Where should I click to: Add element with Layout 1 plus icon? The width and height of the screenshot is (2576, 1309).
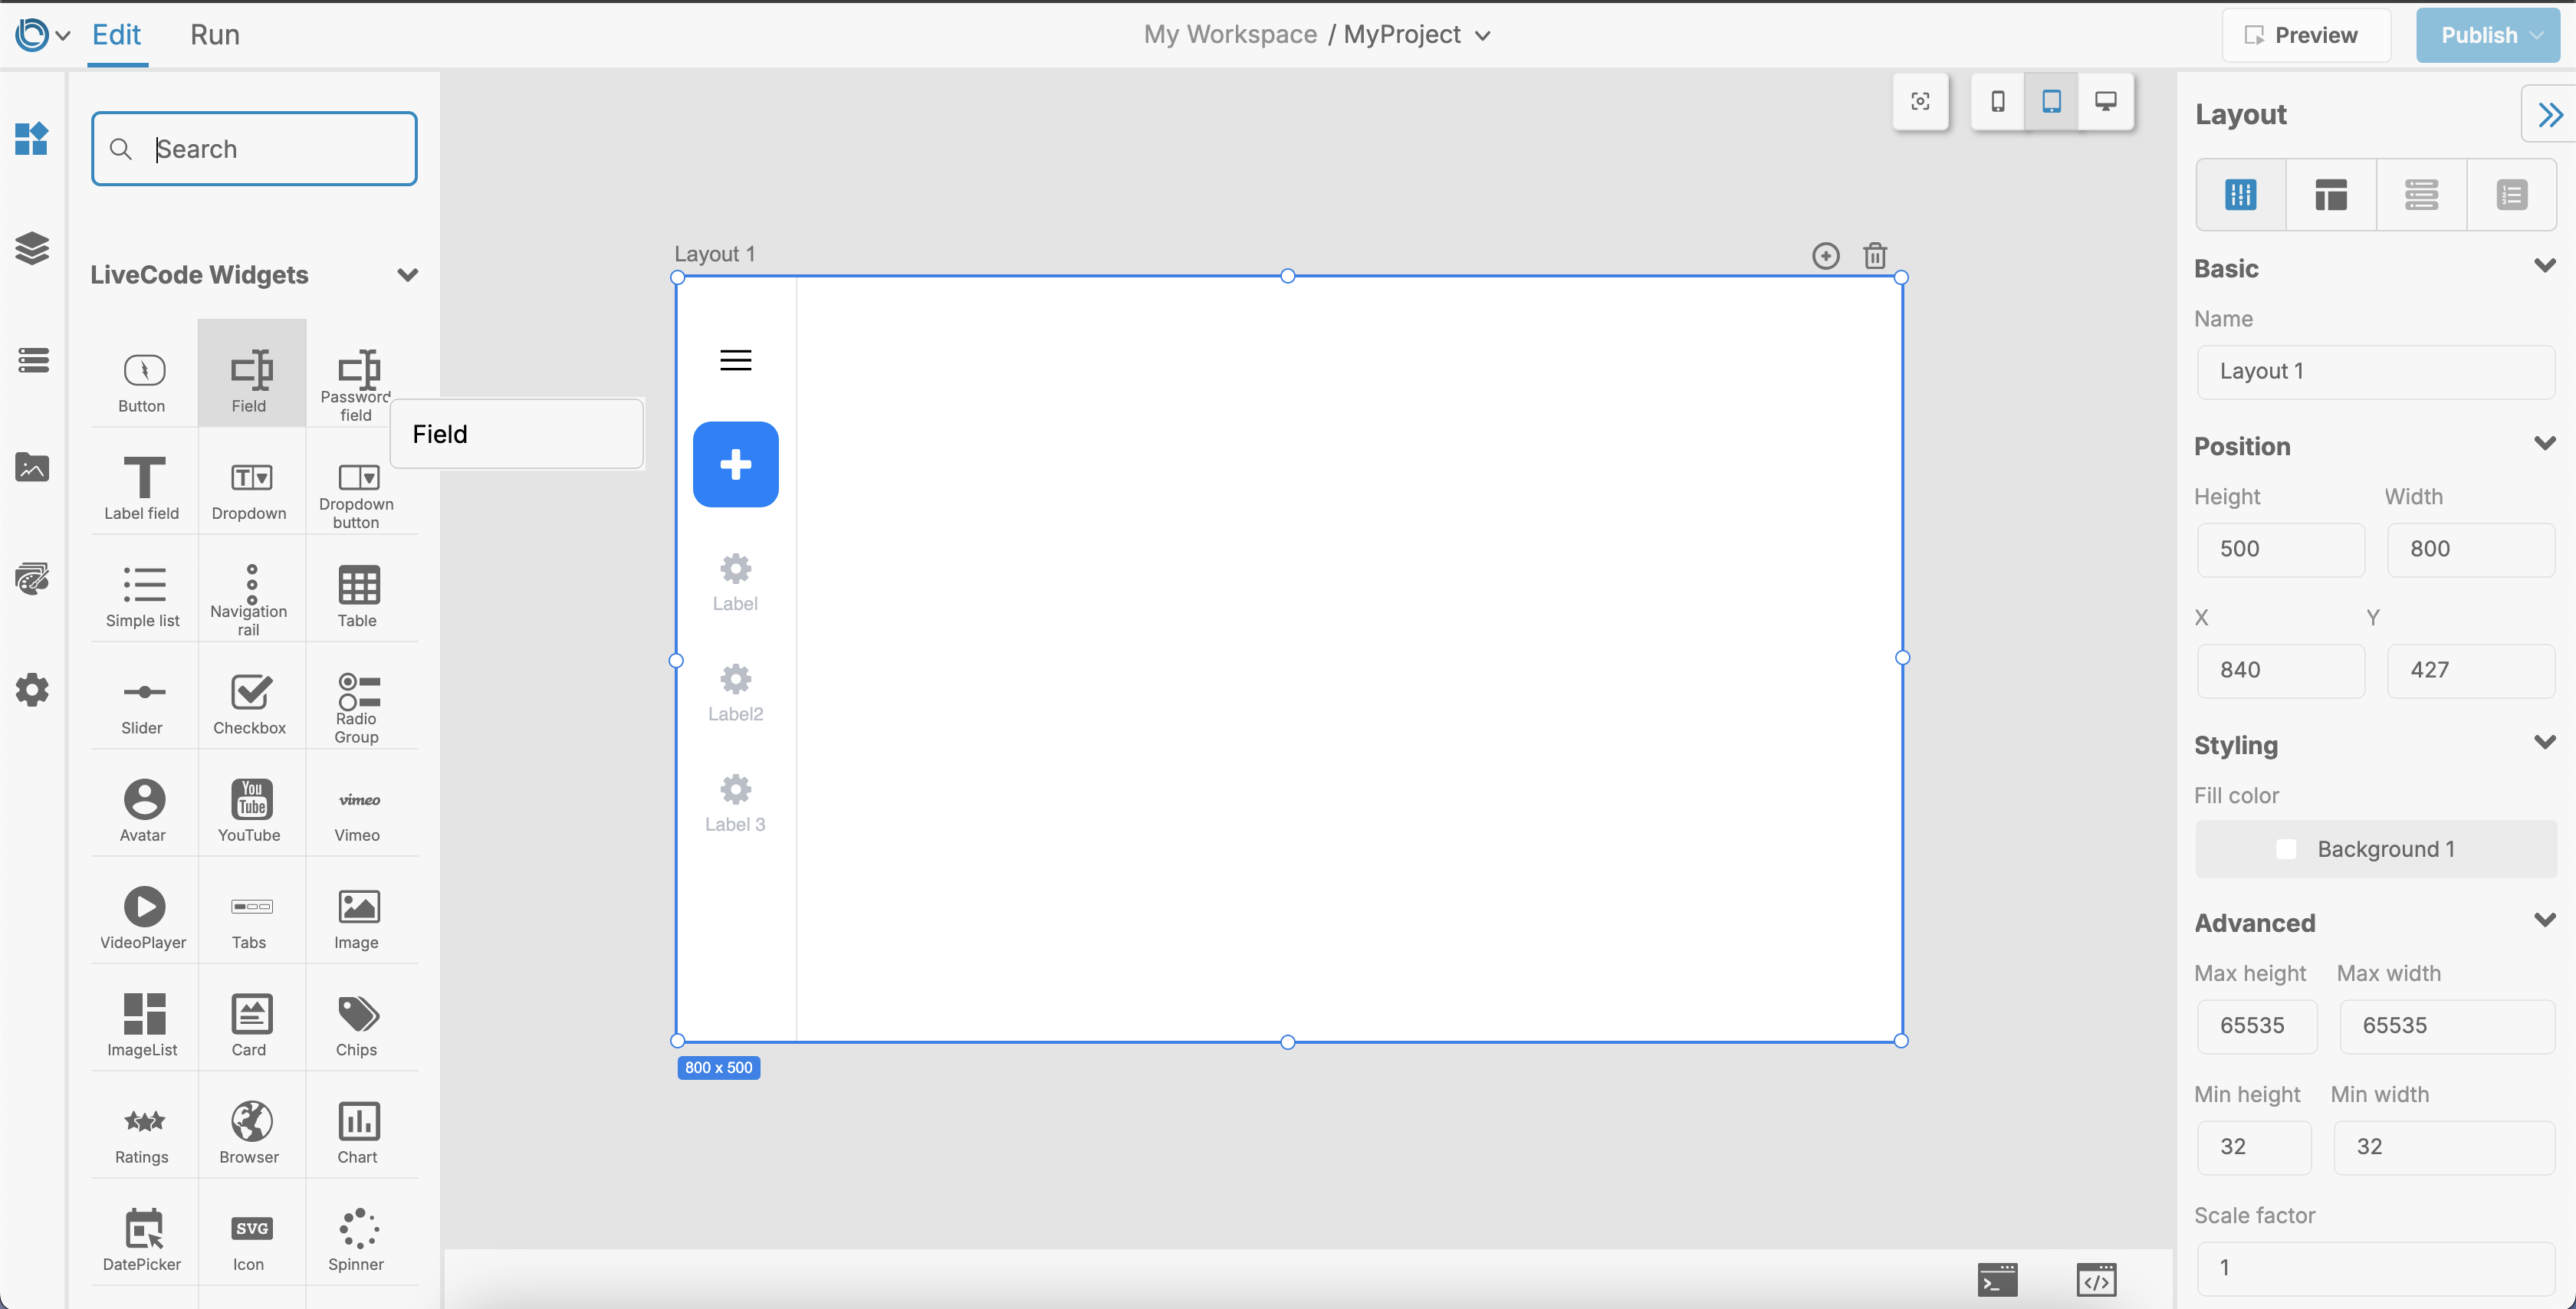(1825, 256)
